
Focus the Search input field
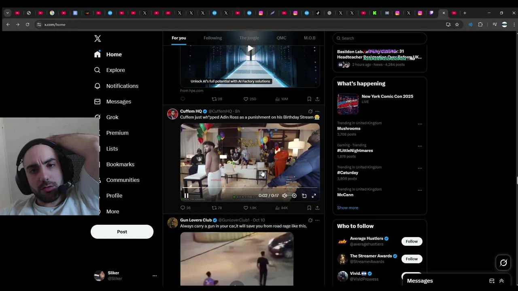[380, 38]
